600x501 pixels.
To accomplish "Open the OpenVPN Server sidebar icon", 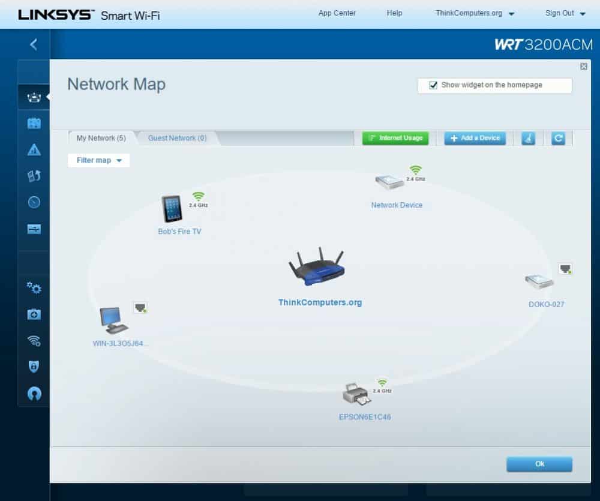I will coord(34,393).
